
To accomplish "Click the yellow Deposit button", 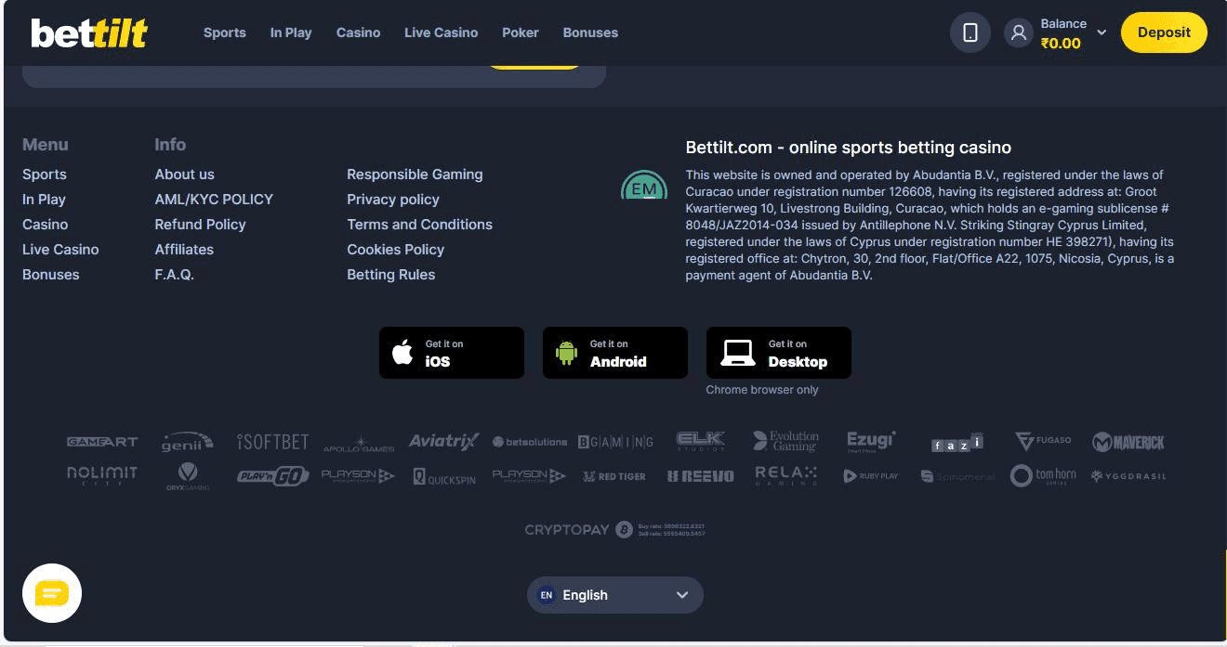I will [x=1164, y=32].
